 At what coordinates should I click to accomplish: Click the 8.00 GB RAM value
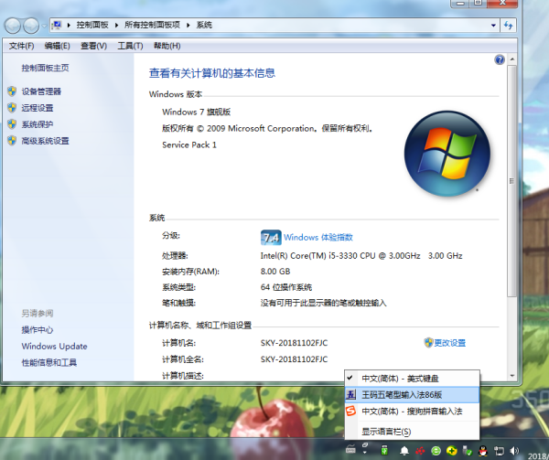(275, 272)
